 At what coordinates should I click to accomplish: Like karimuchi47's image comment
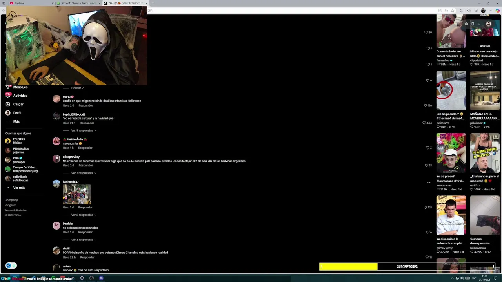(x=425, y=207)
